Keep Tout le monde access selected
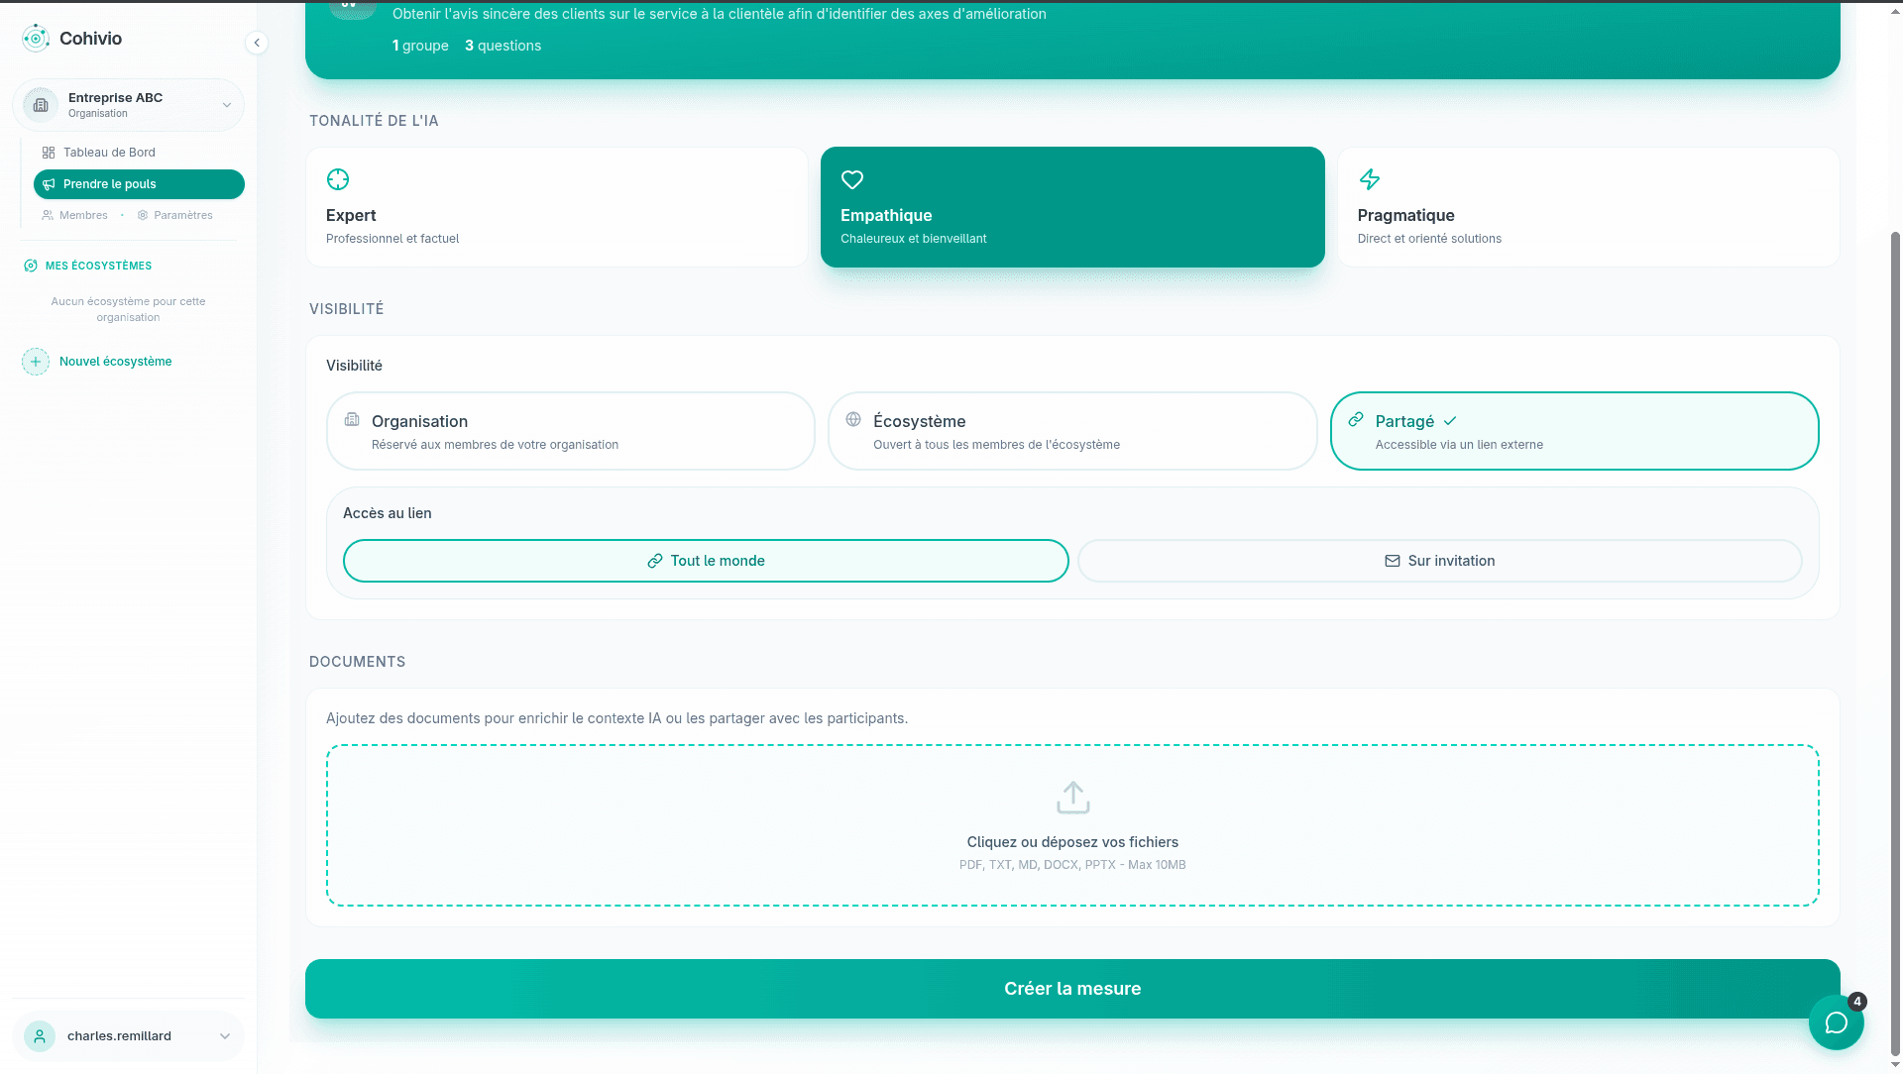Image resolution: width=1903 pixels, height=1074 pixels. point(704,560)
